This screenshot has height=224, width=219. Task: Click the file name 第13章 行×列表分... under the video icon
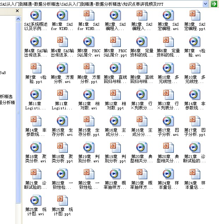point(142,106)
